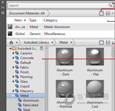Click inside the Search field
The height and width of the screenshot is (111, 115).
[61, 5]
